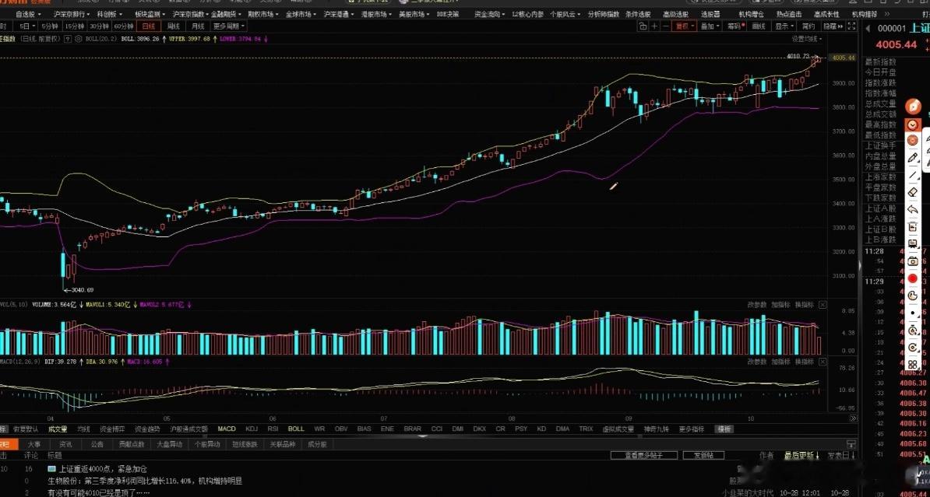The image size is (930, 497).
Task: Open 显示 display dropdown
Action: click(x=784, y=26)
